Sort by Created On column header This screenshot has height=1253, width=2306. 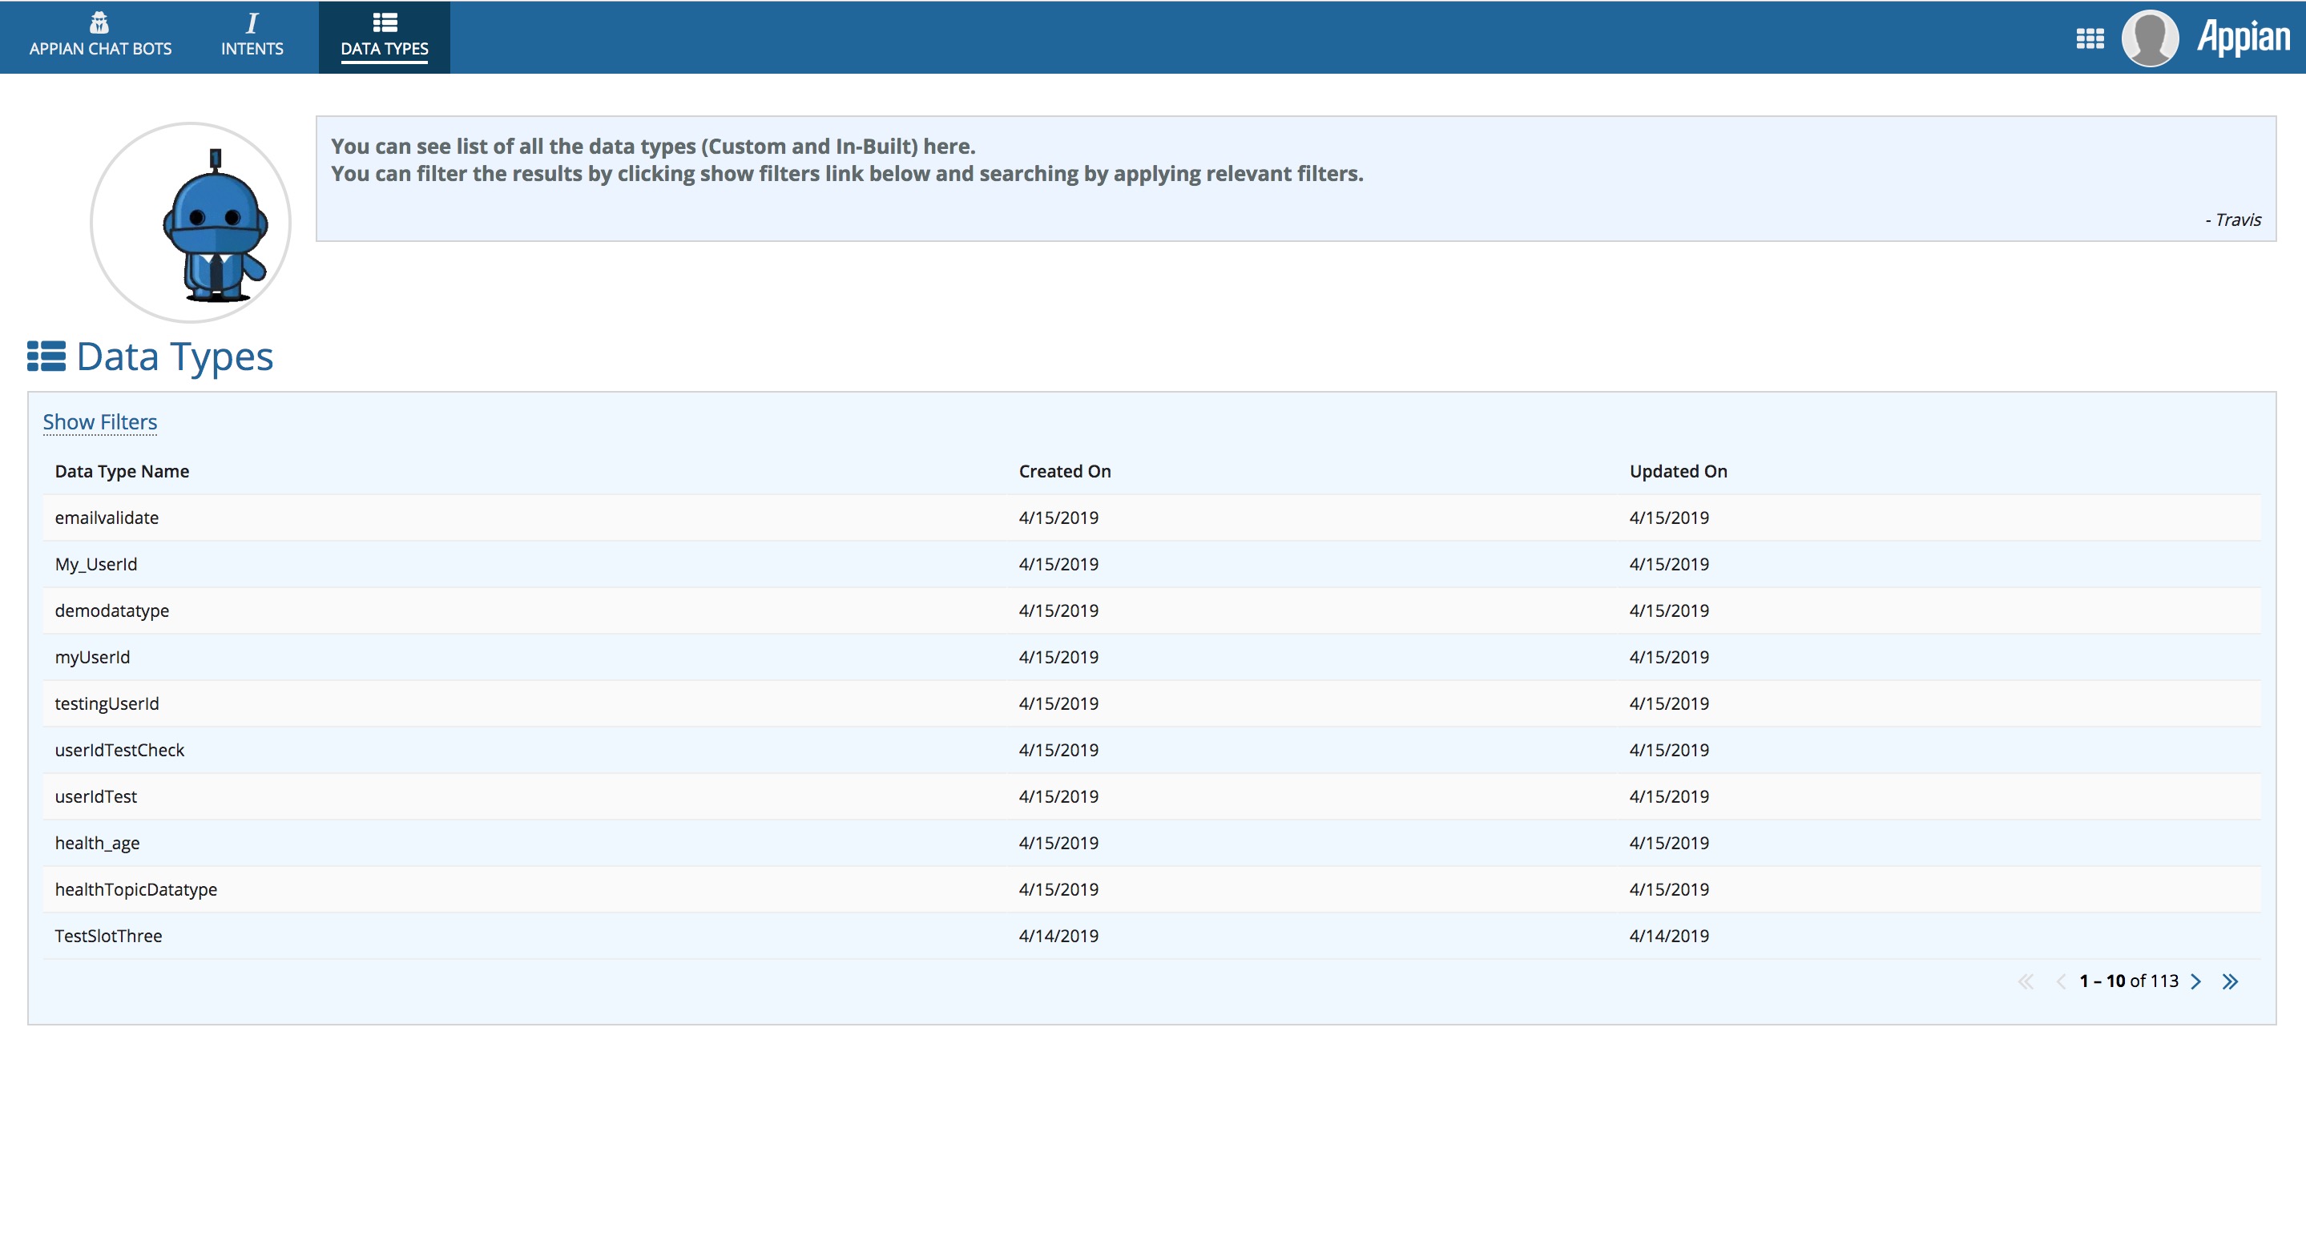(1064, 472)
